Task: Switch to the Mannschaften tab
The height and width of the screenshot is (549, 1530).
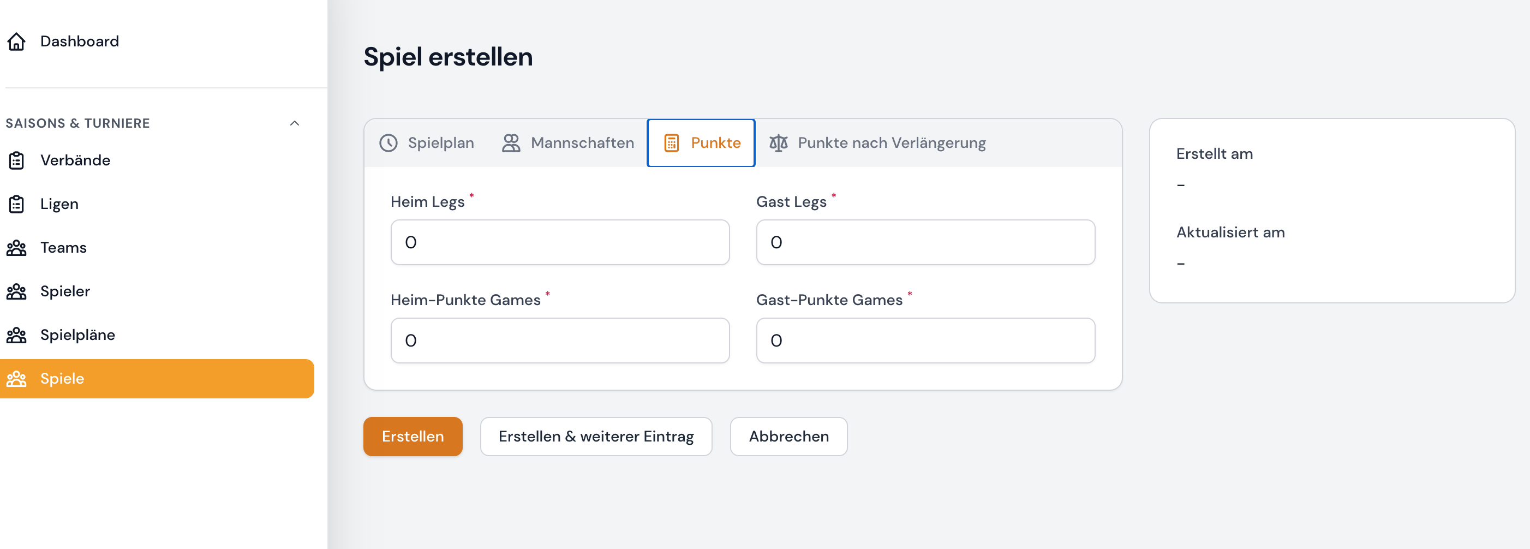Action: pyautogui.click(x=582, y=142)
